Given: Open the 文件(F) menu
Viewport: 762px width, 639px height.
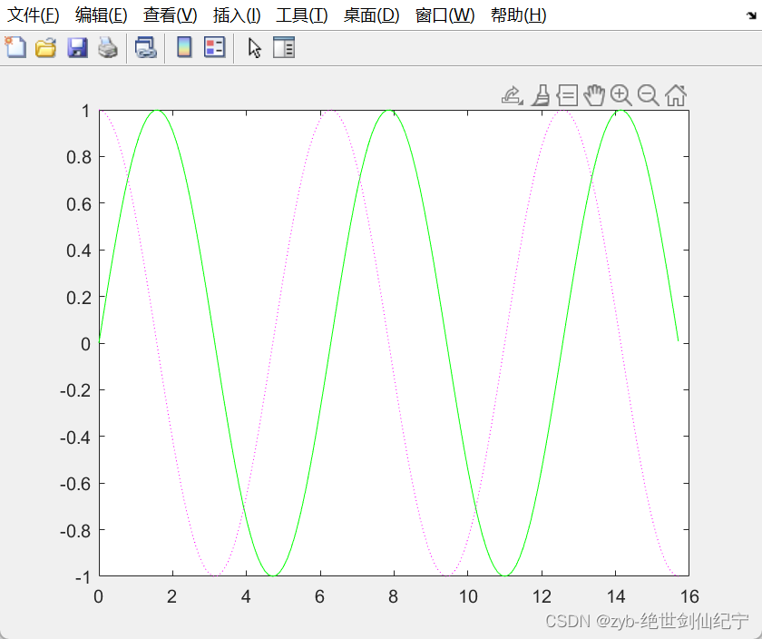Looking at the screenshot, I should tap(33, 15).
